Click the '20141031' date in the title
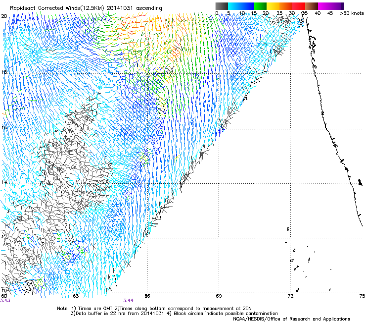This screenshot has height=322, width=366. click(120, 8)
